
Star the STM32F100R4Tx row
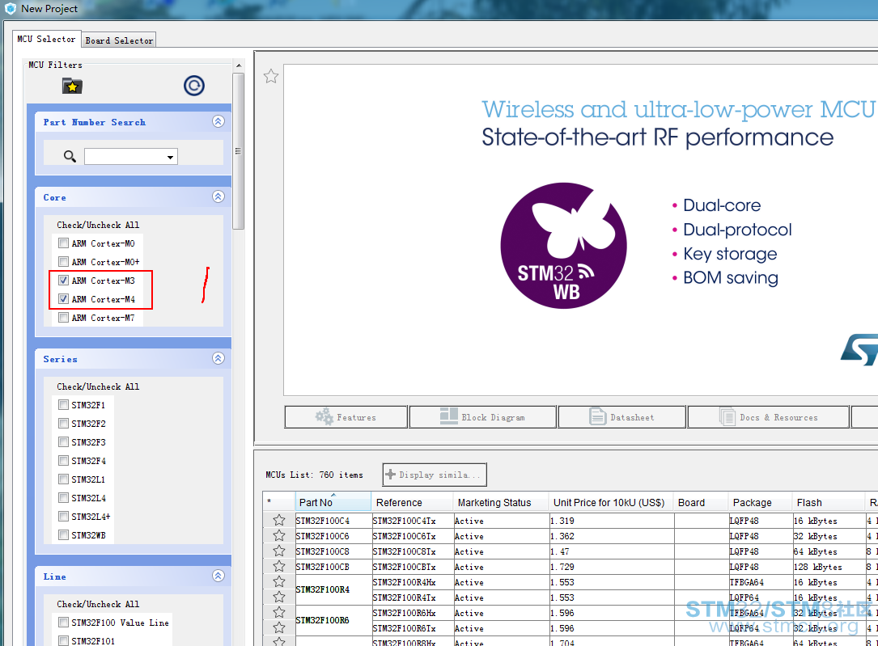click(279, 597)
